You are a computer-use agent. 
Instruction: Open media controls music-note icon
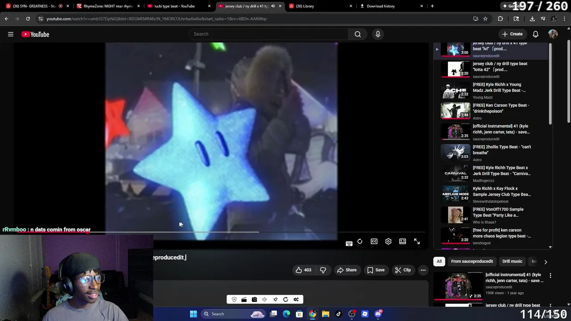pyautogui.click(x=543, y=19)
